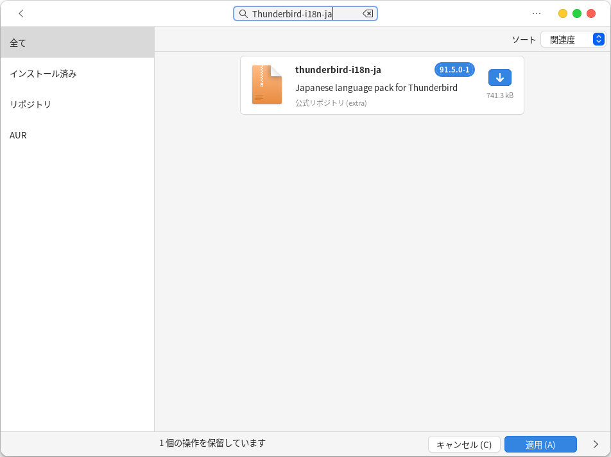Click the 91.5.0-1 version badge
Screen dimensions: 611x457
click(x=454, y=70)
